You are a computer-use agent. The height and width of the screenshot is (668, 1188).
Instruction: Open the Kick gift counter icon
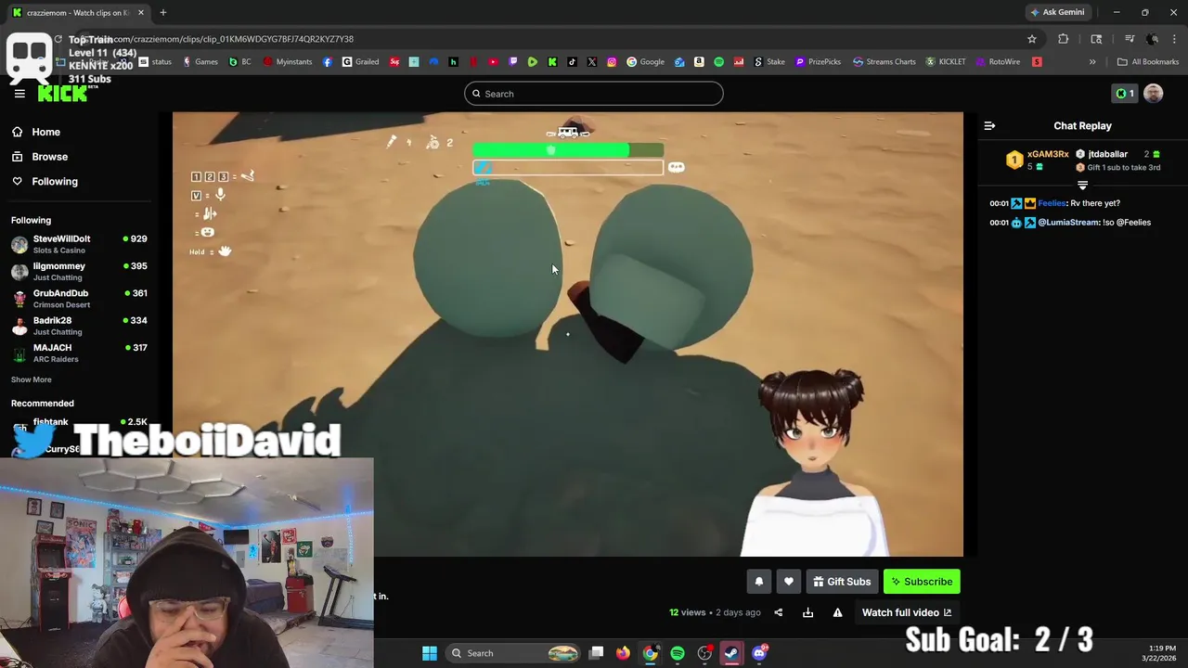point(1125,94)
